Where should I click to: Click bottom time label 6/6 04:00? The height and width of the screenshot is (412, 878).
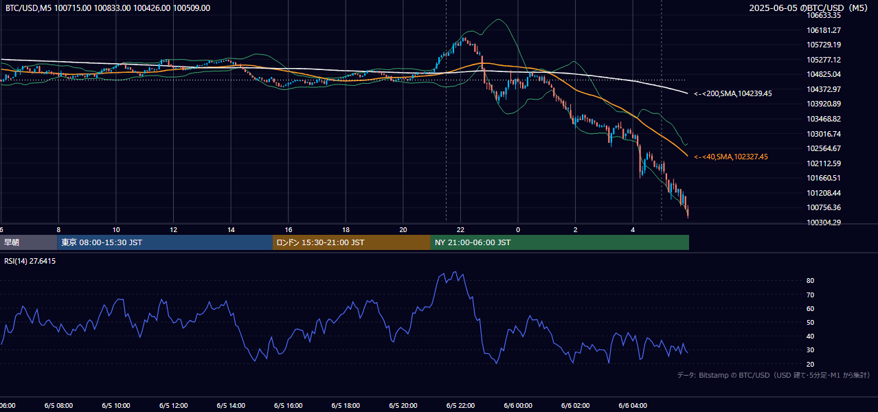[x=633, y=405]
